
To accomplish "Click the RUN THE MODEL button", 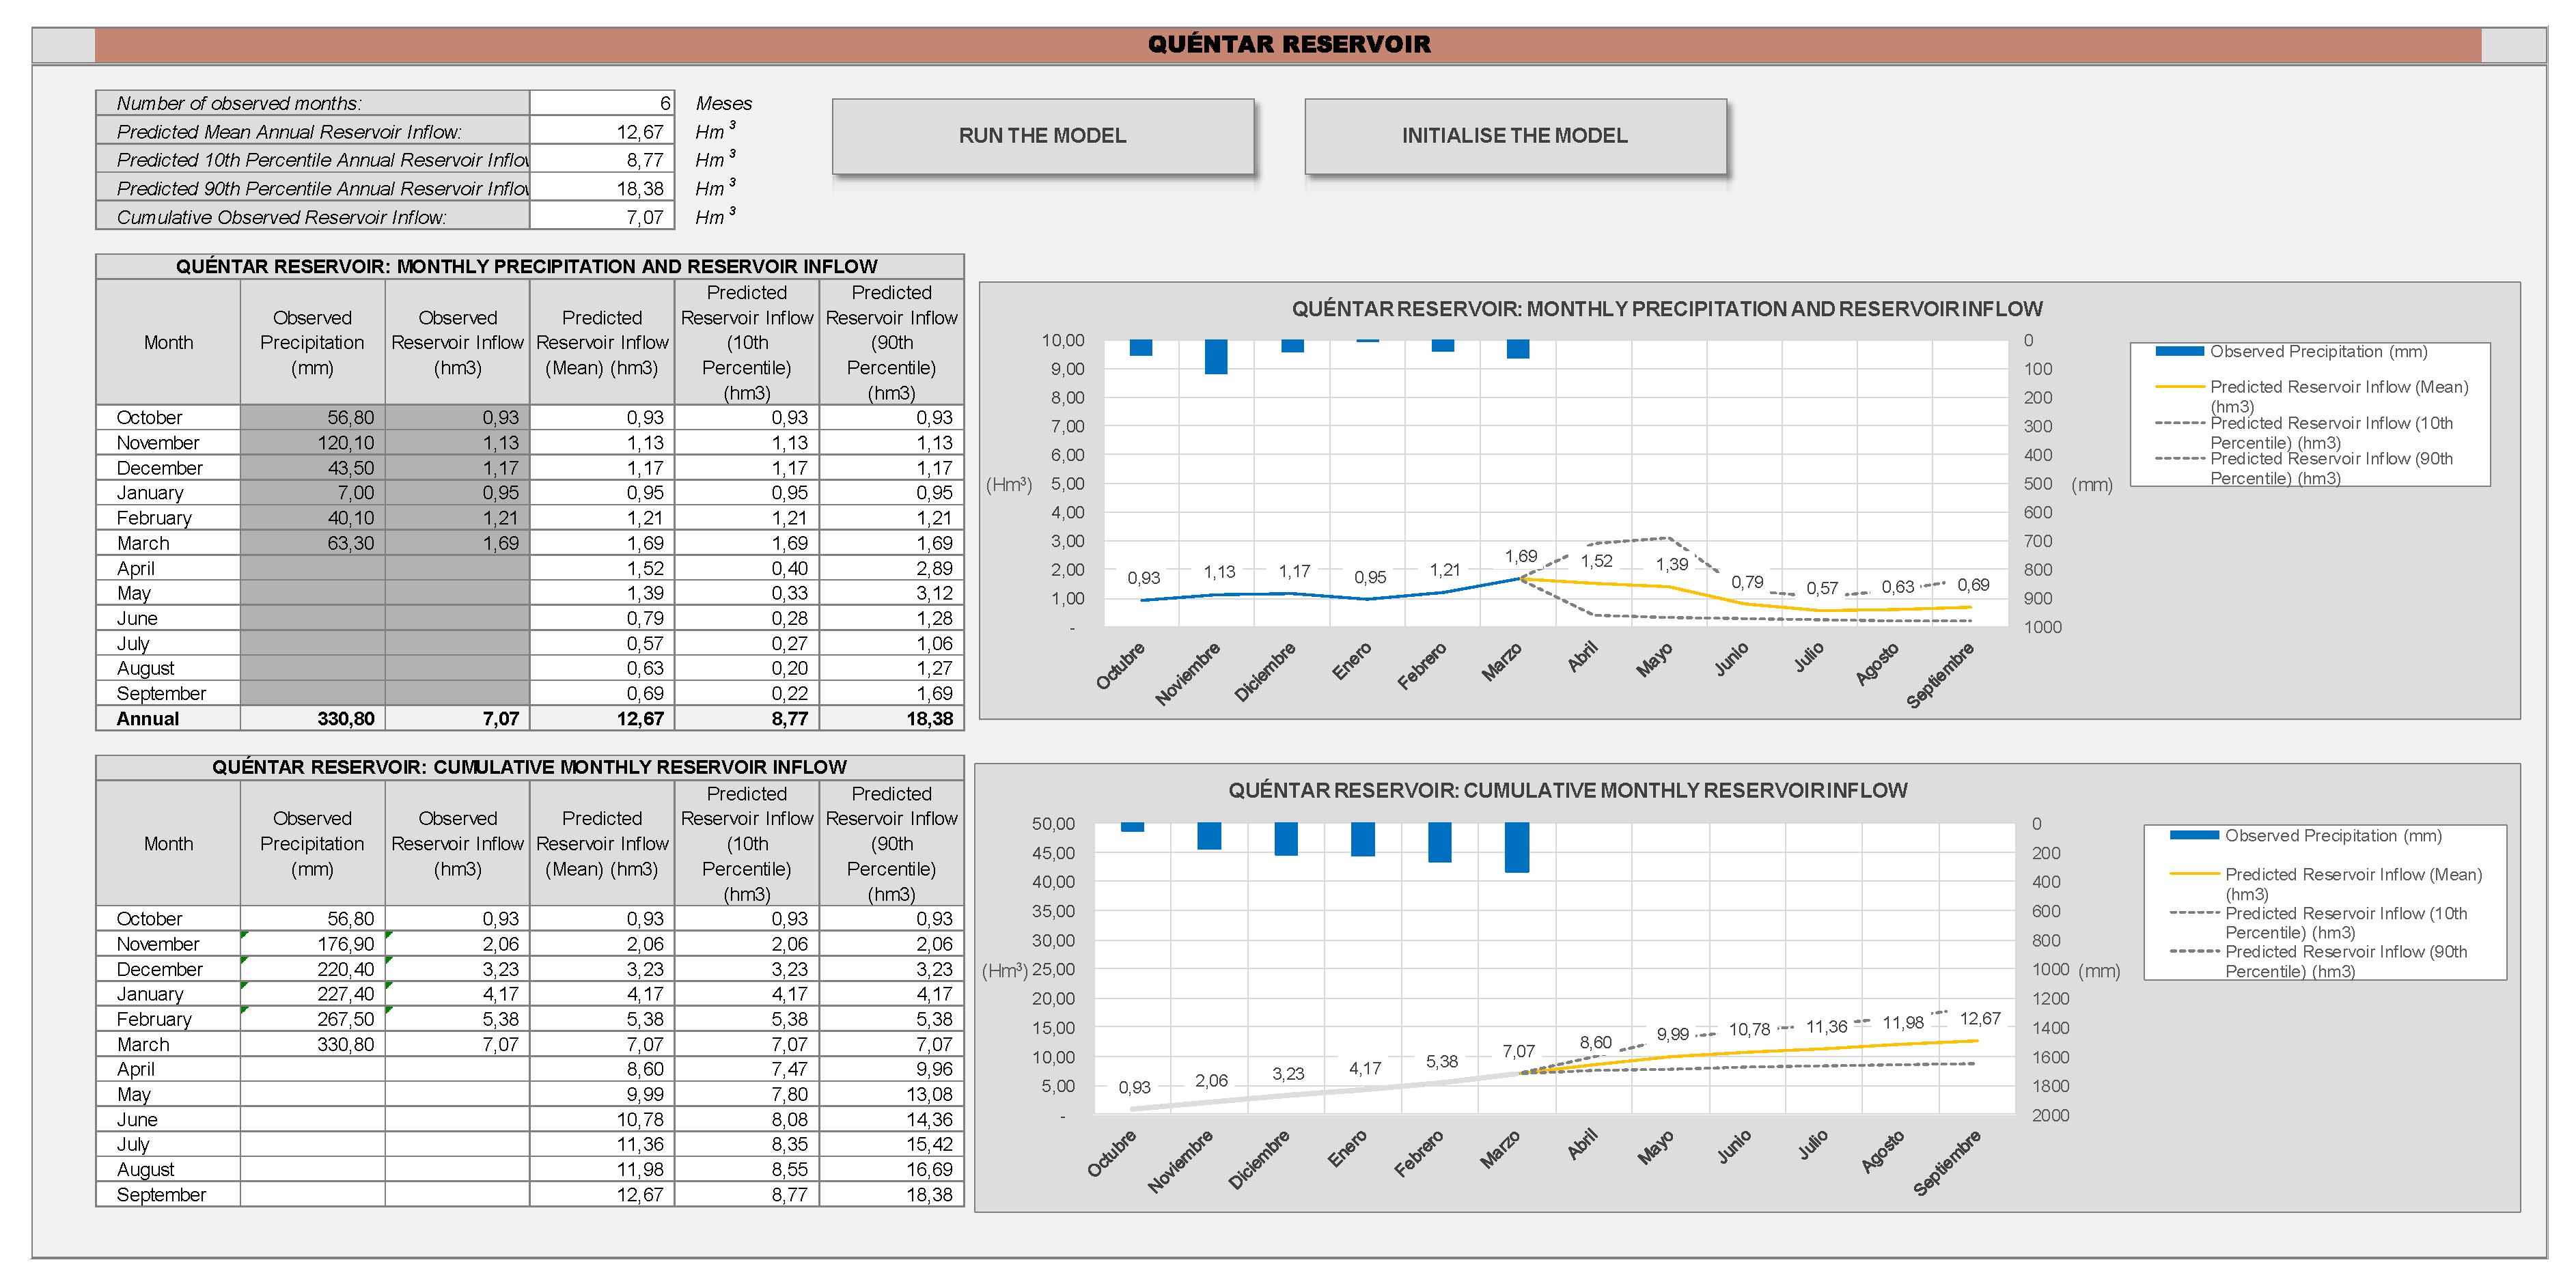I will 1042,136.
